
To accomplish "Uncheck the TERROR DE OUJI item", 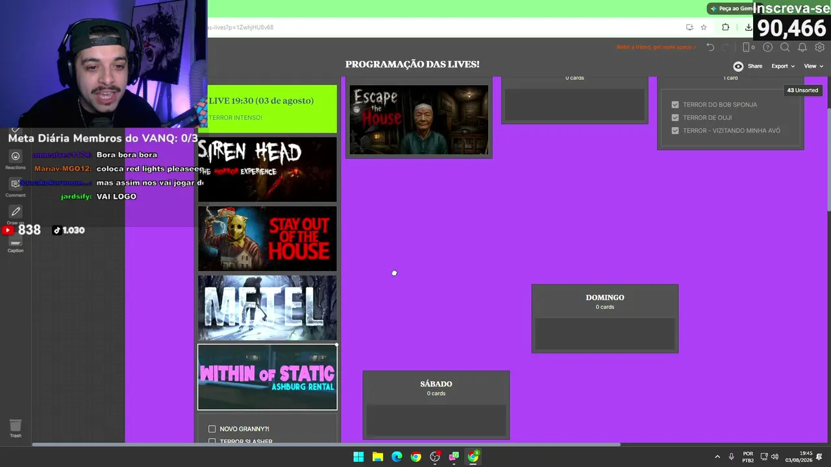I will tap(675, 117).
